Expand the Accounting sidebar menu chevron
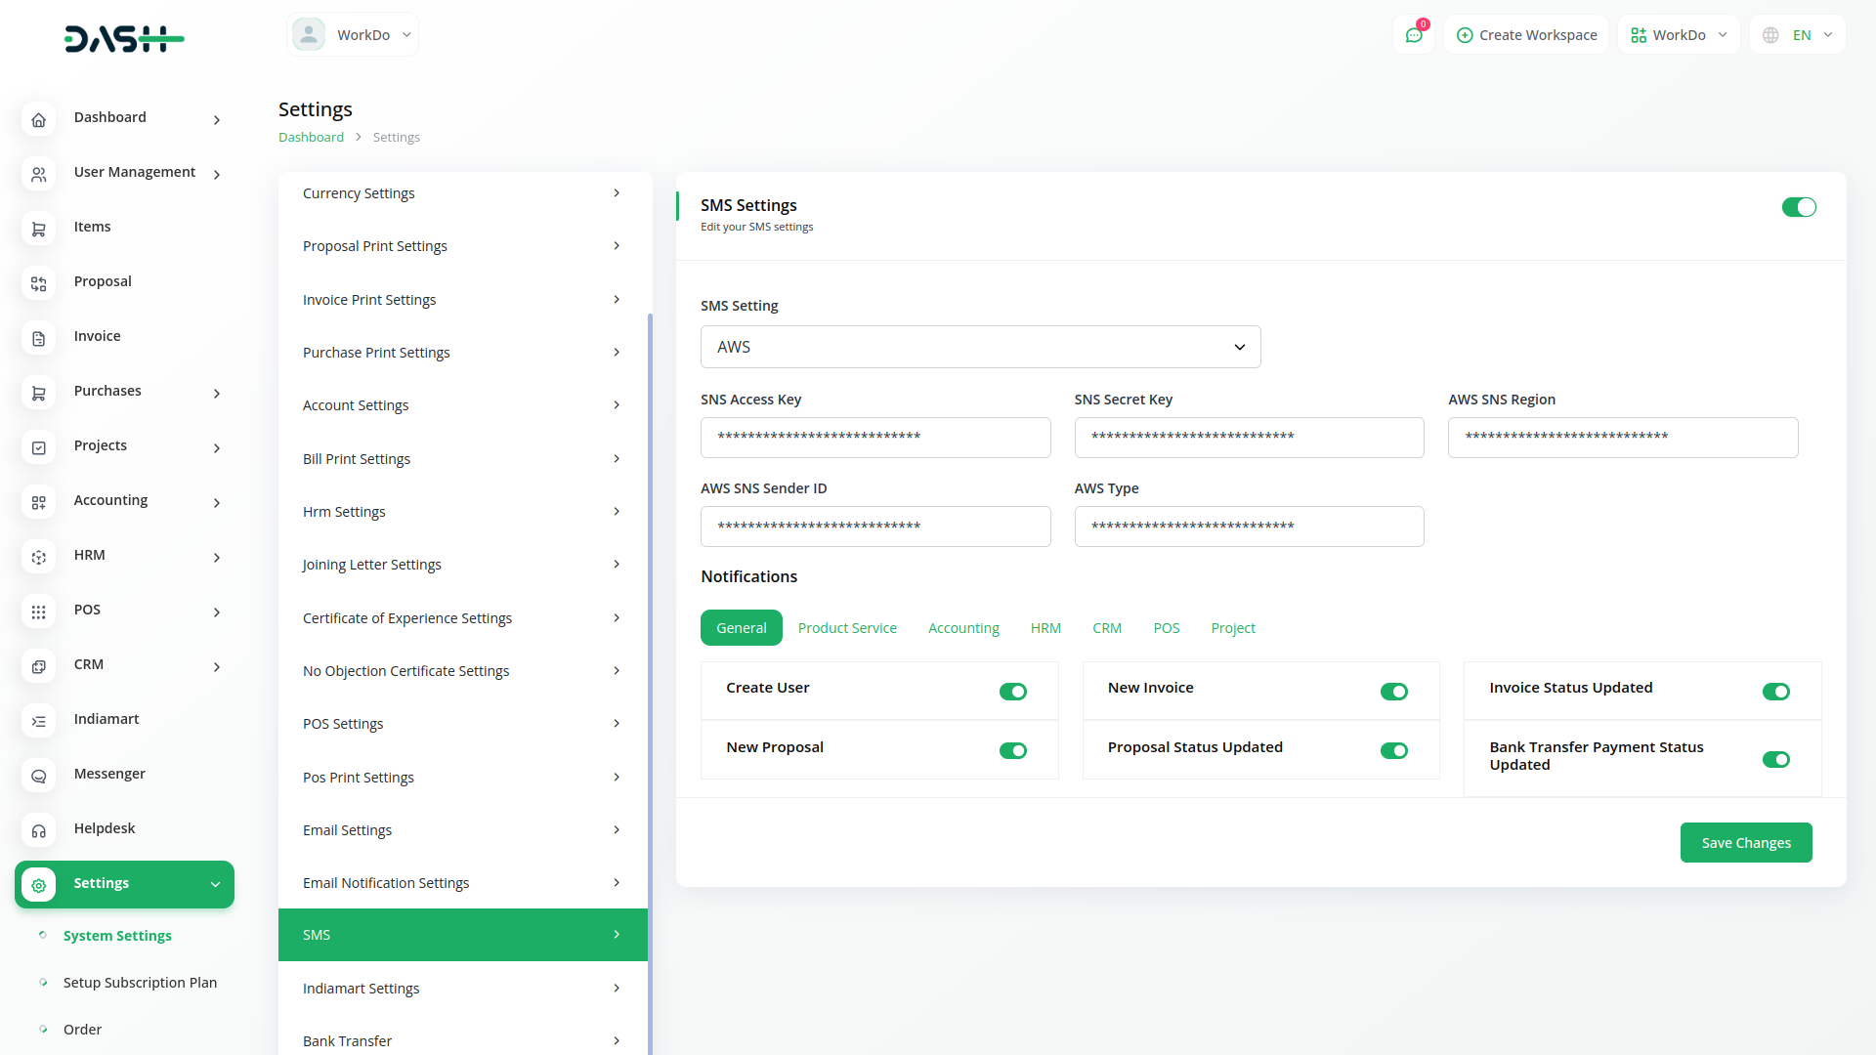The height and width of the screenshot is (1055, 1876). (x=217, y=502)
